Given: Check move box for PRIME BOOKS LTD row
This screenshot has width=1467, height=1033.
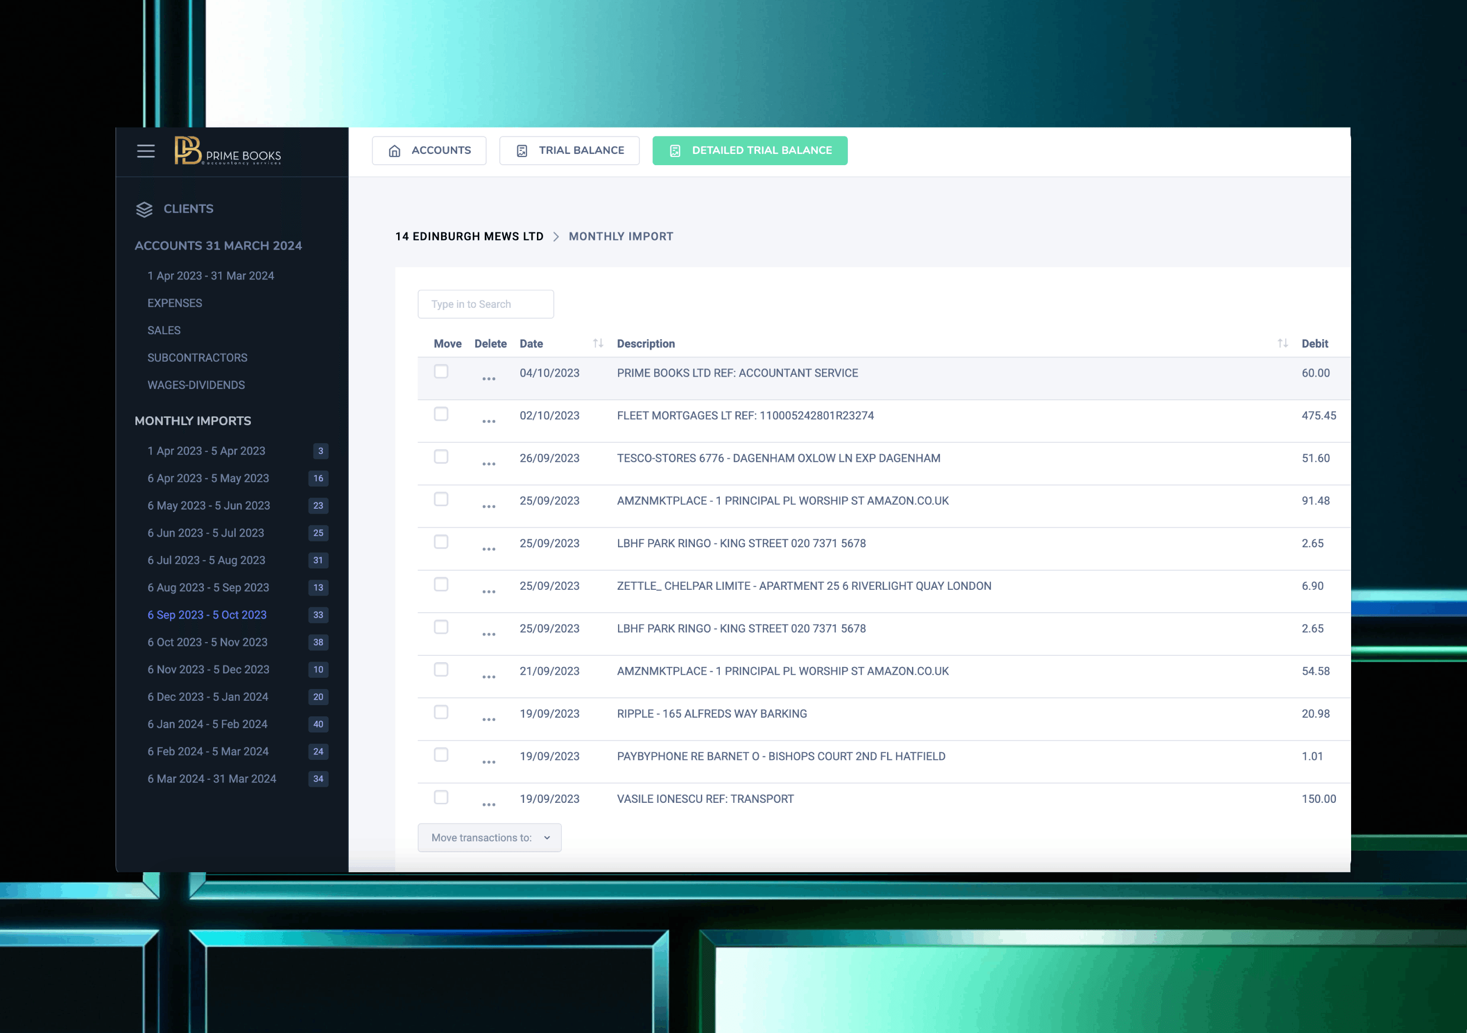Looking at the screenshot, I should pyautogui.click(x=441, y=371).
